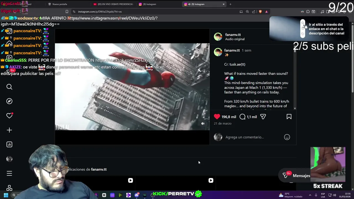Unlike the post with the red heart
Screen dimensions: 354x199
click(x=217, y=117)
